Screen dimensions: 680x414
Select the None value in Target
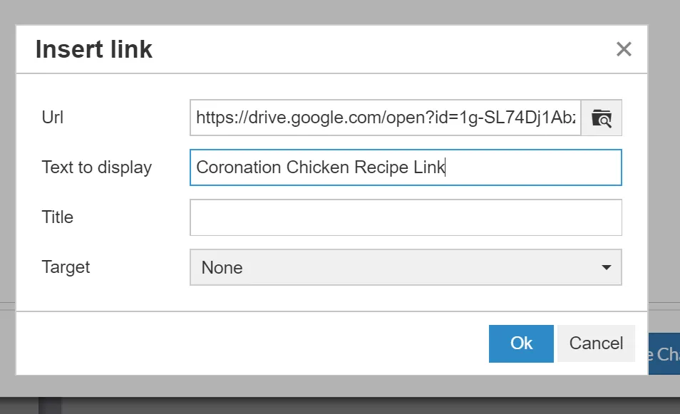(222, 268)
